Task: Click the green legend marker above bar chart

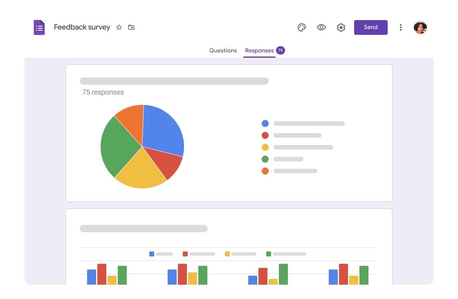Action: [268, 254]
